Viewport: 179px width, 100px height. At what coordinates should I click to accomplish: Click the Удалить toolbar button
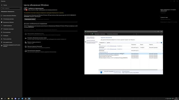coord(108,42)
